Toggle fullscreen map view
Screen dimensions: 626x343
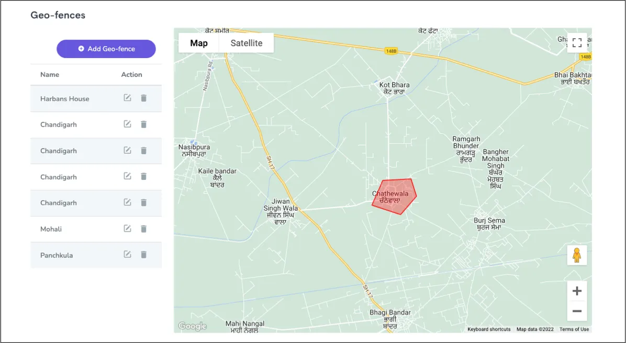coord(577,43)
